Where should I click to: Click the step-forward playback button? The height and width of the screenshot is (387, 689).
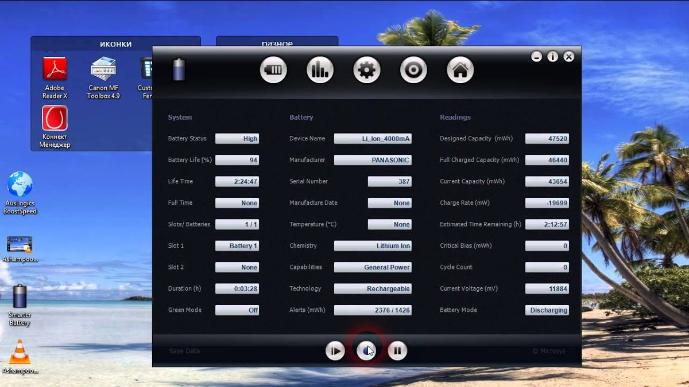335,350
